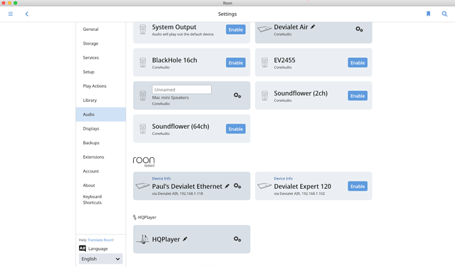Open the English language dropdown
The height and width of the screenshot is (267, 455).
pos(101,259)
